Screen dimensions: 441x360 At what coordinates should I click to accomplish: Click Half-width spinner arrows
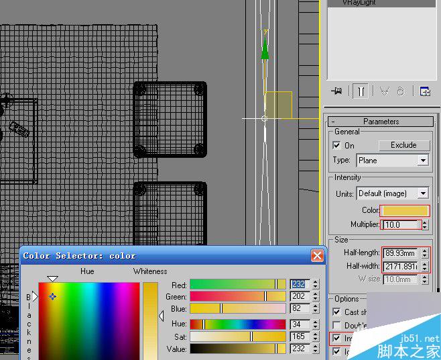(x=425, y=266)
